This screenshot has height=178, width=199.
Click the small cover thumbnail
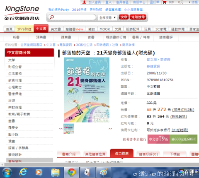pos(68,129)
